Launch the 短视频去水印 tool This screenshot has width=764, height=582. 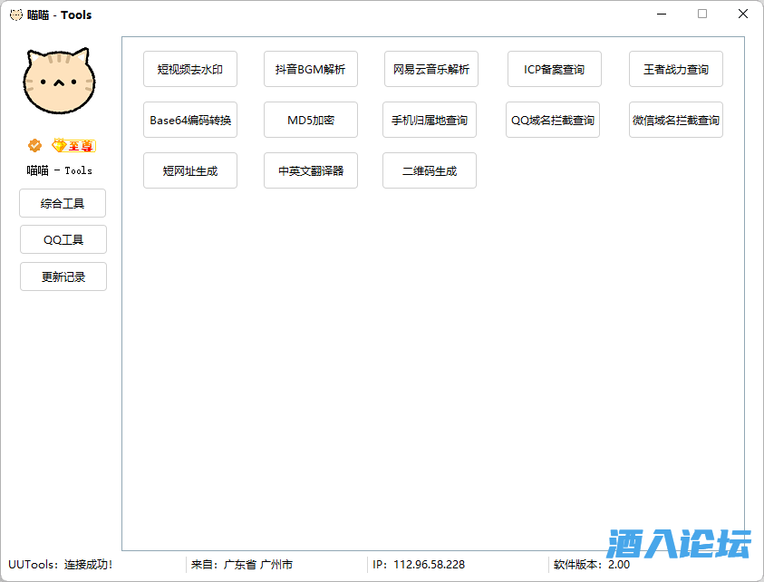point(190,69)
